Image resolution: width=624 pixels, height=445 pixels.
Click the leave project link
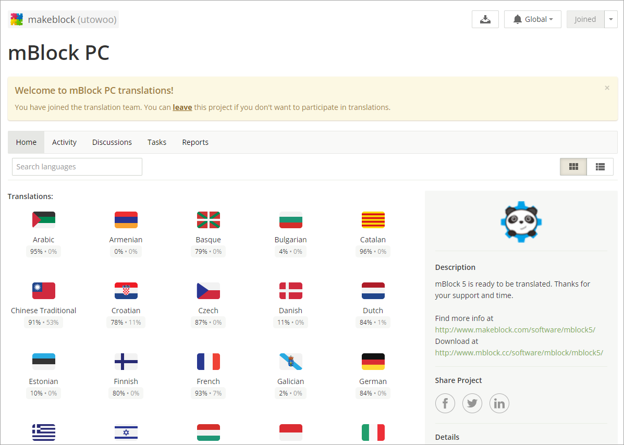tap(182, 107)
